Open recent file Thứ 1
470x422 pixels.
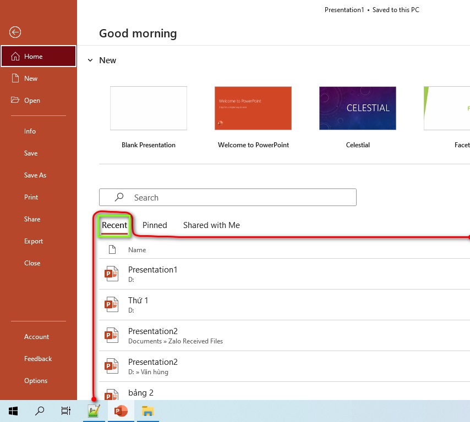[285, 305]
